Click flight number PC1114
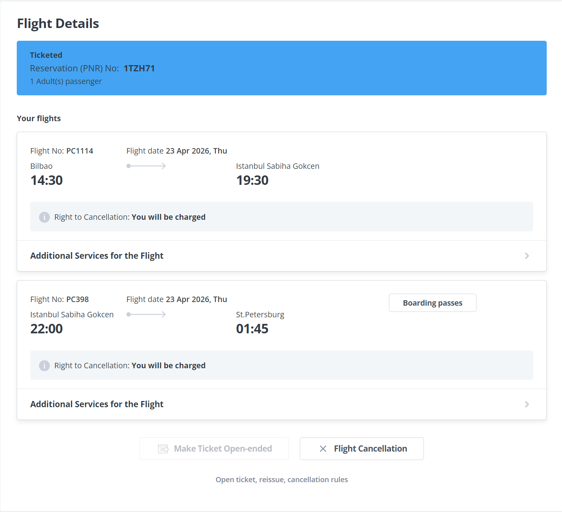Image resolution: width=562 pixels, height=512 pixels. (x=80, y=151)
